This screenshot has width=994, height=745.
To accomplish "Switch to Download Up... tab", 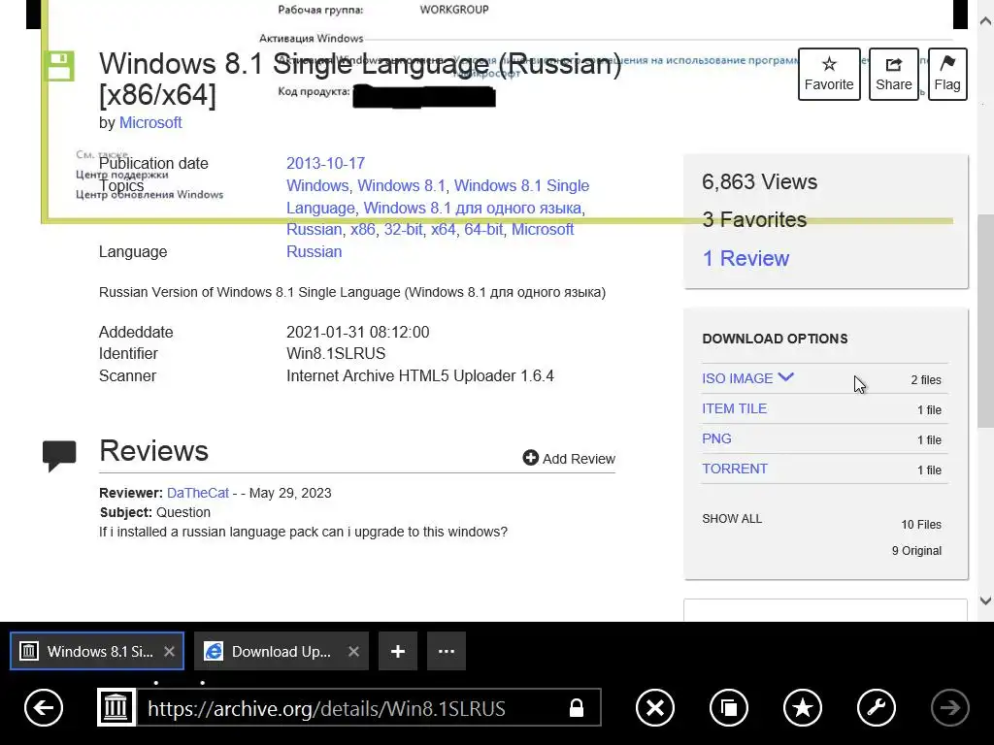I will tap(281, 651).
